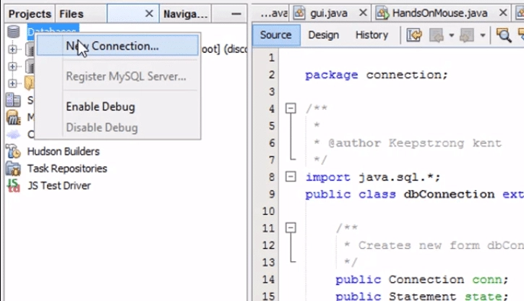This screenshot has height=301, width=524.
Task: Toggle History view in editor
Action: [371, 35]
